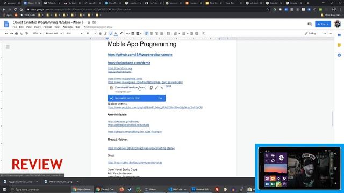344x193 pixels.
Task: Open the Edit menu
Action: coord(21,27)
